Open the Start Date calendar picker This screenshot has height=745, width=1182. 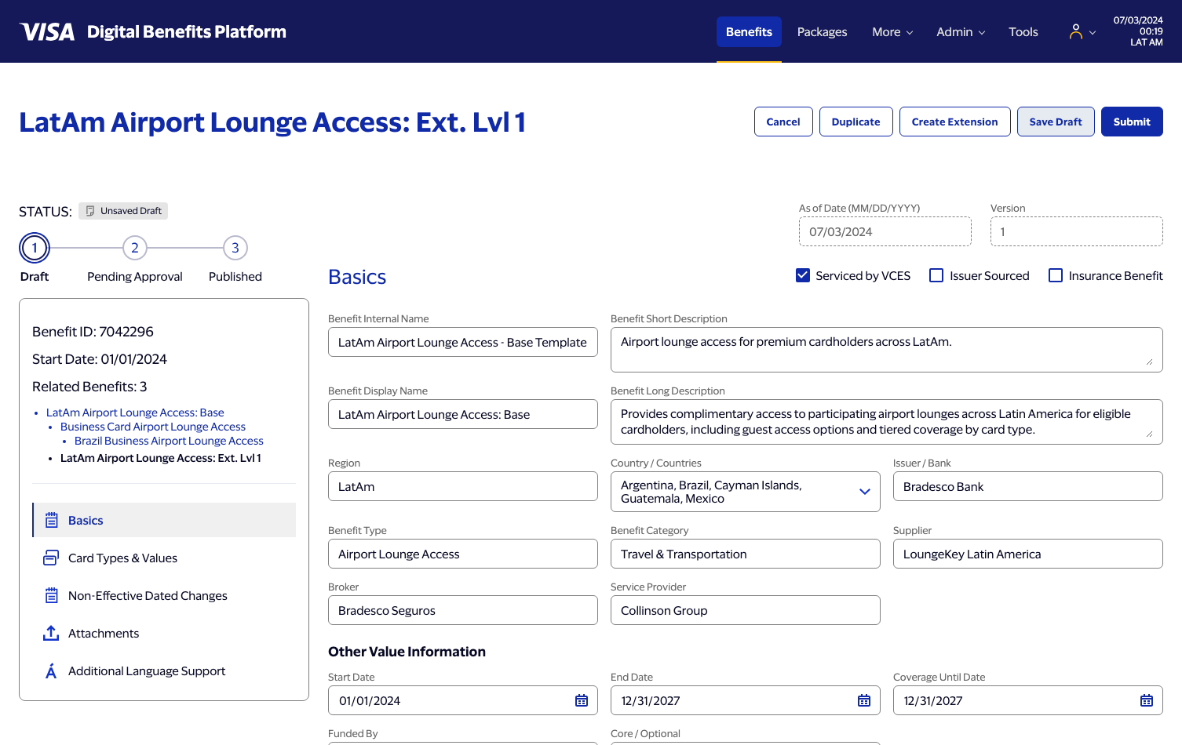582,700
